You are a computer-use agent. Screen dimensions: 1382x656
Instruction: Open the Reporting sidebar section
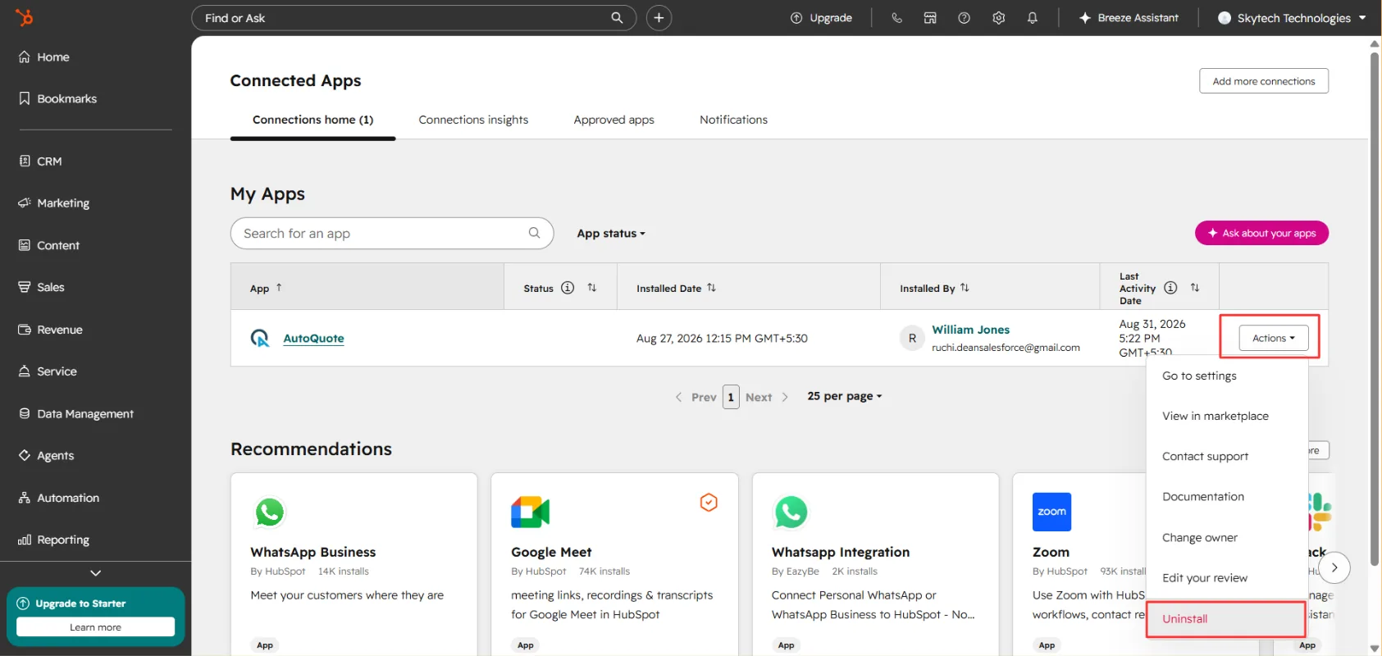[53, 540]
